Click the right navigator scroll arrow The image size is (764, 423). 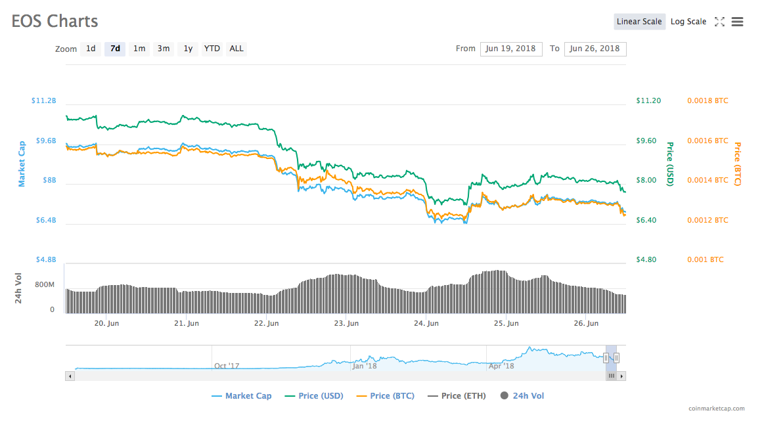tap(620, 376)
